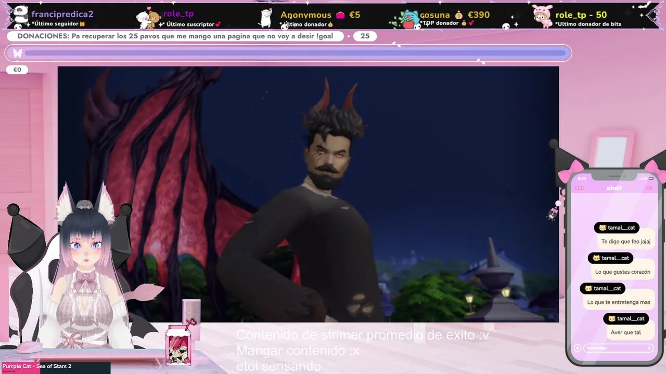Click the money bag icon next to €390

tap(458, 15)
